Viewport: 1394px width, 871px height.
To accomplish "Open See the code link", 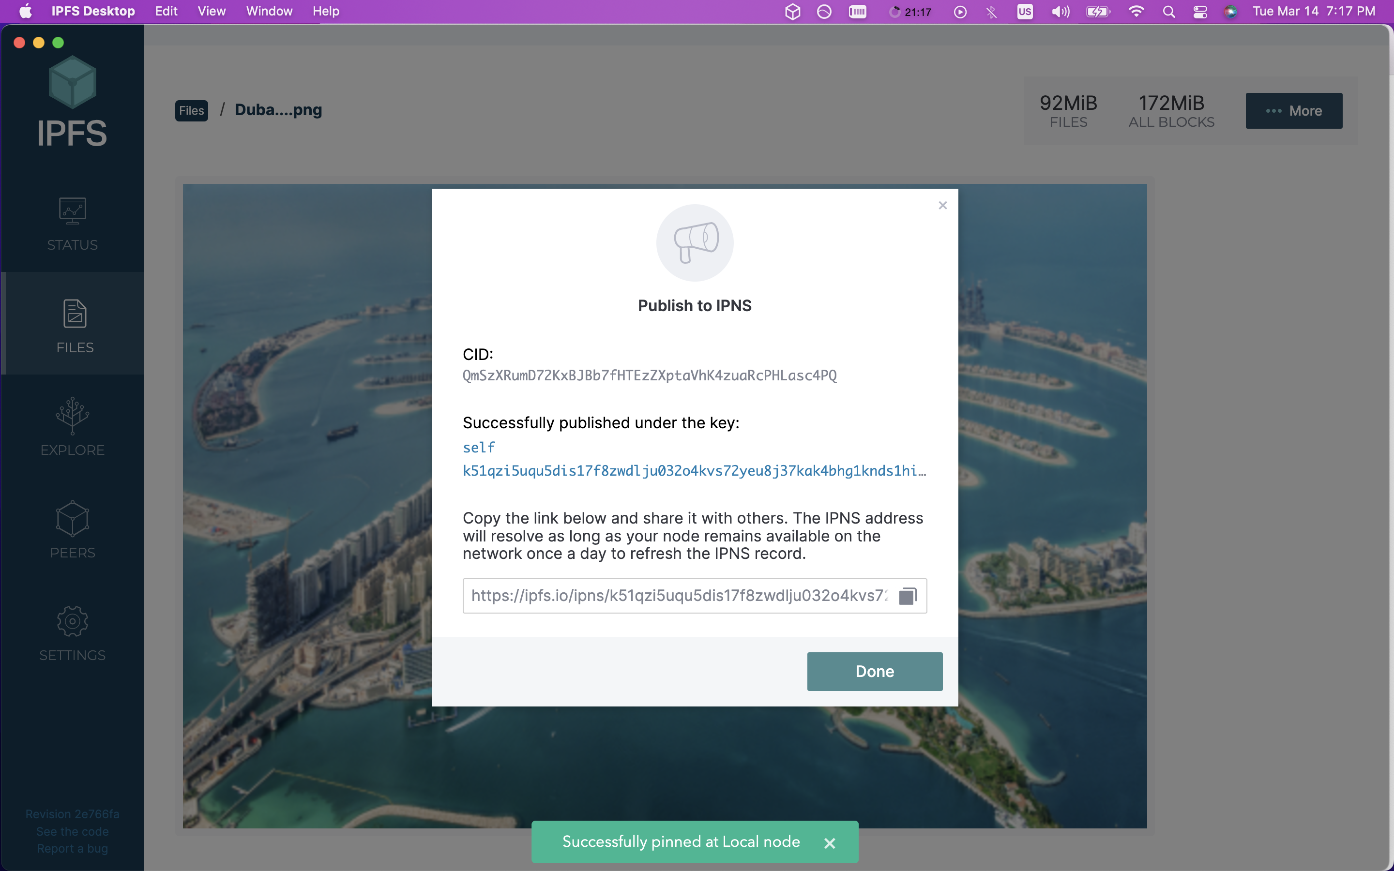I will pos(73,831).
